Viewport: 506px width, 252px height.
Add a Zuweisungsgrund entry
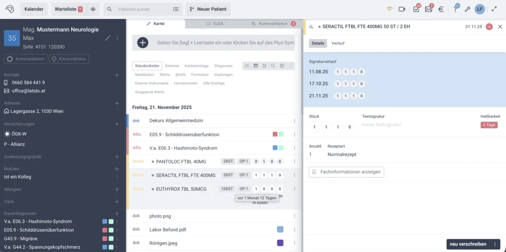[x=117, y=157]
